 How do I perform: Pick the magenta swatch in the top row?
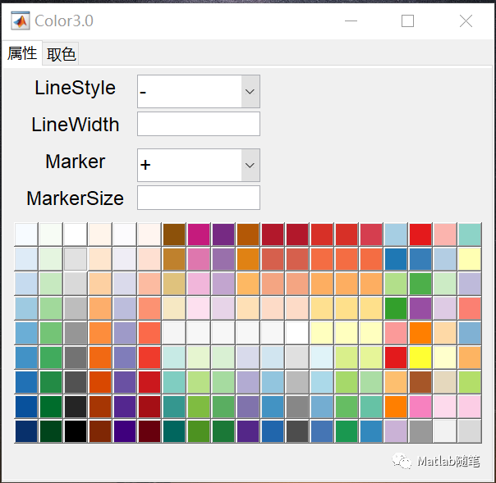click(199, 235)
